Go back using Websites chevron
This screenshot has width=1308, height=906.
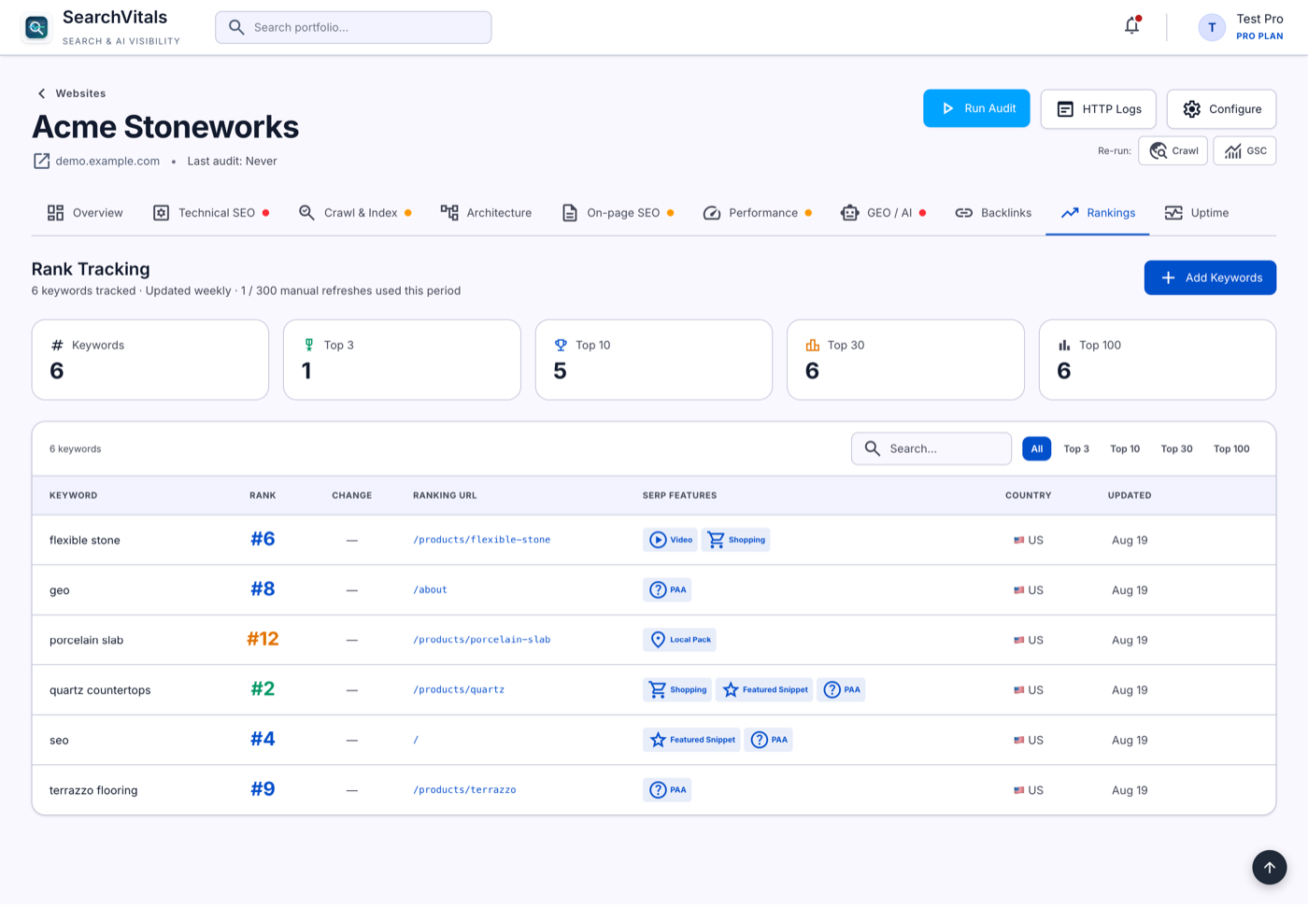41,93
